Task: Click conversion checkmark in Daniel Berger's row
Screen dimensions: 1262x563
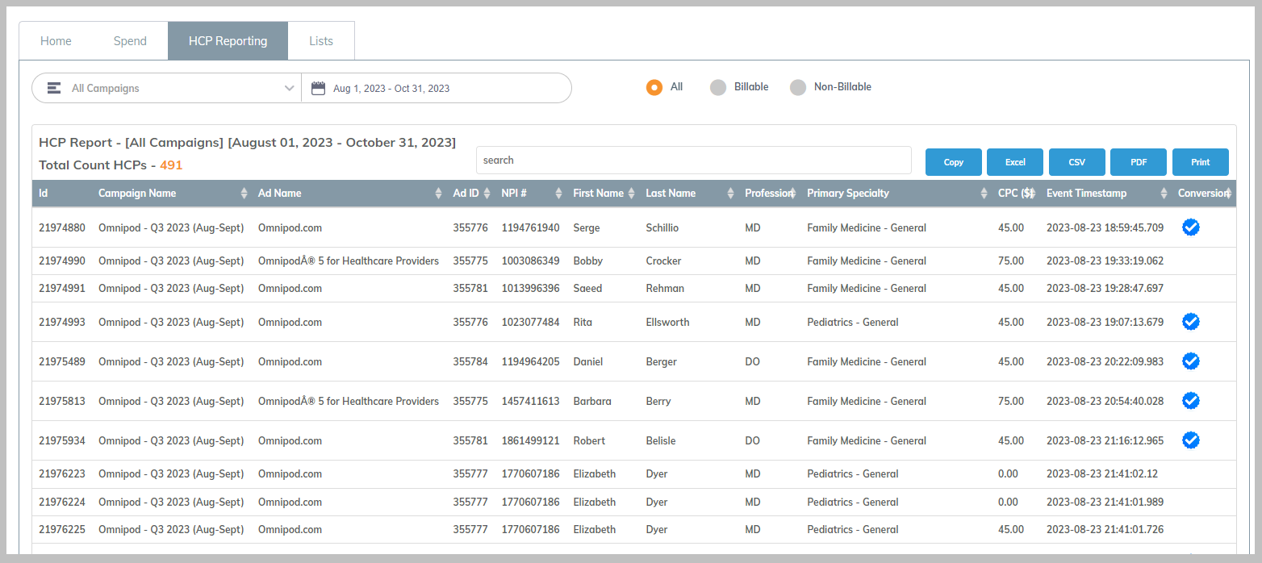Action: (x=1190, y=361)
